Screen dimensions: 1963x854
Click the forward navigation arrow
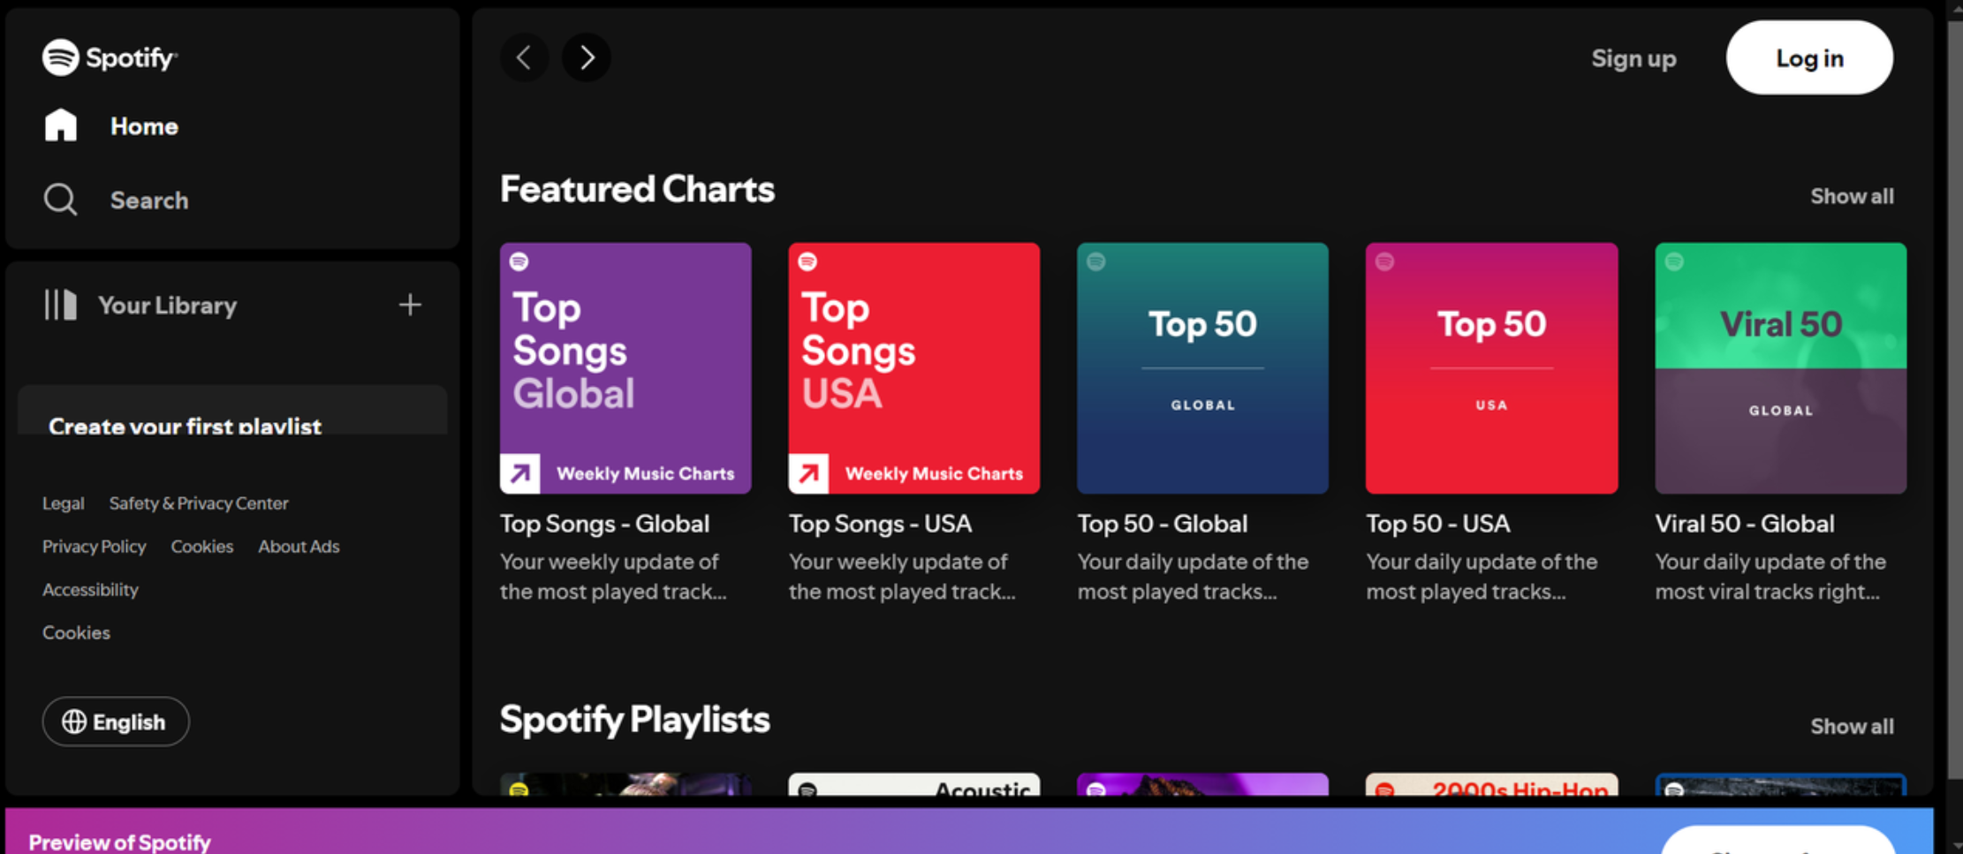[586, 57]
